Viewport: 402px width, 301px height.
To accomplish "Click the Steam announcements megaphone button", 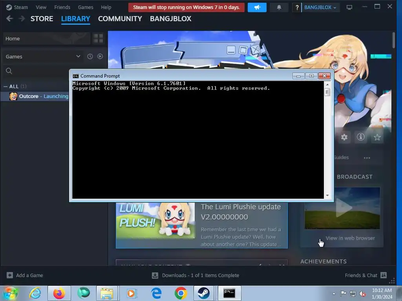I will pyautogui.click(x=257, y=7).
